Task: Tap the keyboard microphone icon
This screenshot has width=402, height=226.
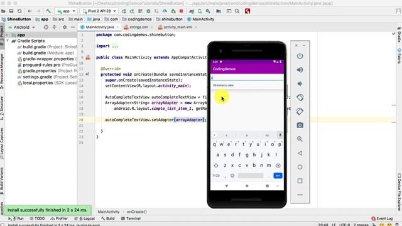Action: (280, 135)
